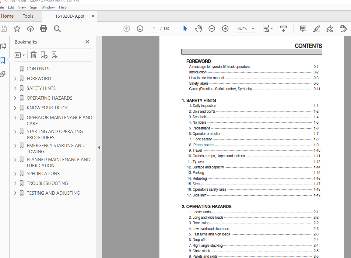Add a sticky note comment
The width and height of the screenshot is (351, 258).
(x=303, y=29)
